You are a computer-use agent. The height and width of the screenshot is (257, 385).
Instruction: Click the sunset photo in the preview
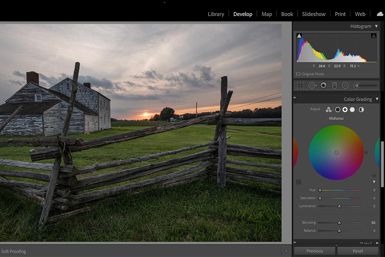tap(141, 133)
